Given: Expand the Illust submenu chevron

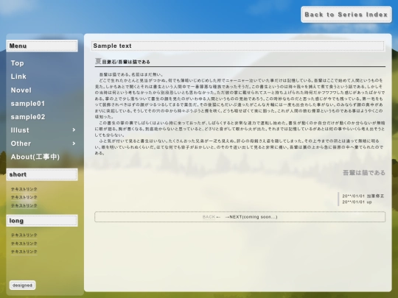Looking at the screenshot, I should (x=74, y=130).
